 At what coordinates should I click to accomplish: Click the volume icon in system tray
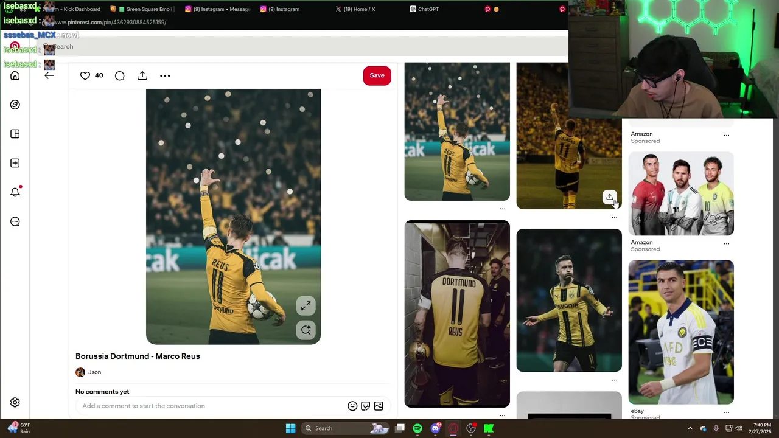pos(739,428)
